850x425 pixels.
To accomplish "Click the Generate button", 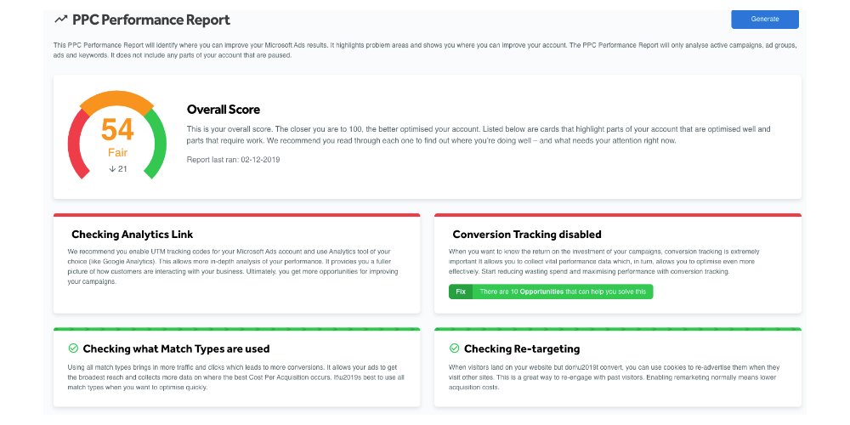I will pos(764,19).
